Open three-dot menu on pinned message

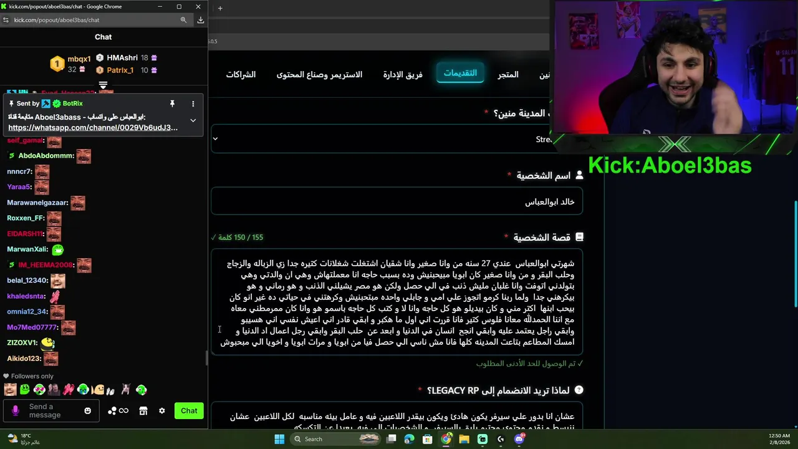click(x=193, y=104)
